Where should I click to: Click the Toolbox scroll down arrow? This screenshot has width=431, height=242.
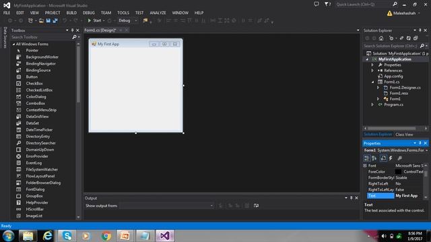tap(78, 217)
